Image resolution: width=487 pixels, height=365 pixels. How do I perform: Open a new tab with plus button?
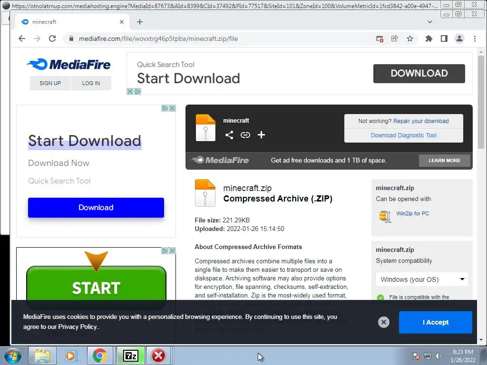pyautogui.click(x=140, y=22)
